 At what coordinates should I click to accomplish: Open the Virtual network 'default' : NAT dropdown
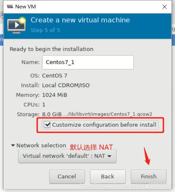tap(67, 156)
